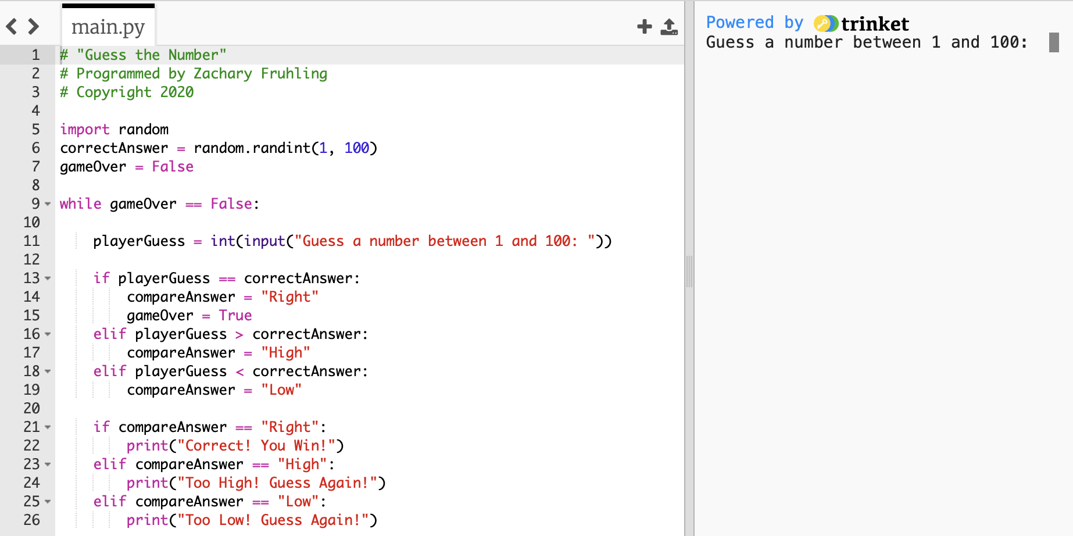Collapse the compareAnswer if block at line 21
This screenshot has width=1073, height=536.
pos(48,427)
